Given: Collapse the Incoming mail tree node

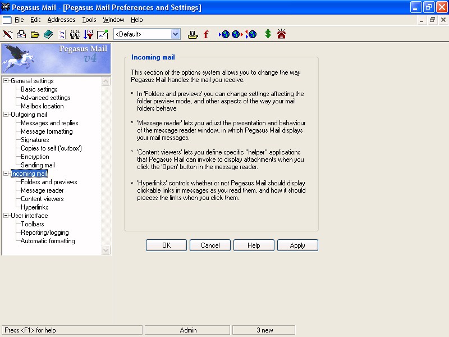Looking at the screenshot, I should [x=6, y=174].
